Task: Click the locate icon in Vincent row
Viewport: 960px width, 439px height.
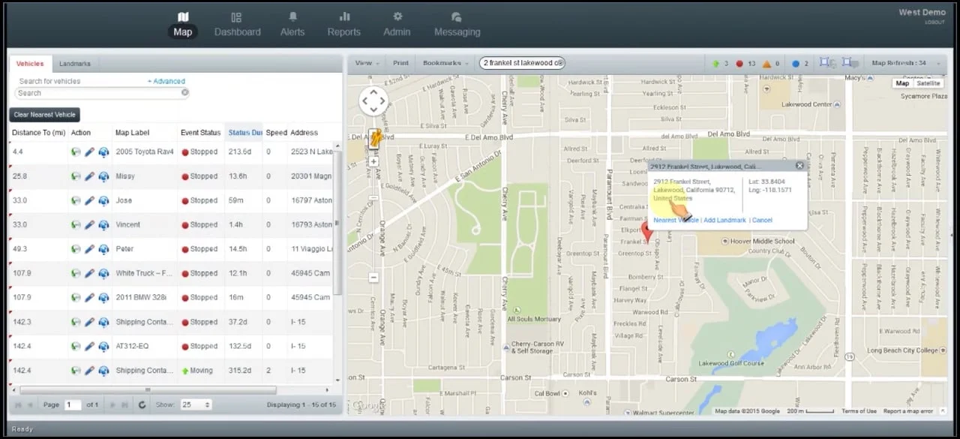Action: coord(76,224)
